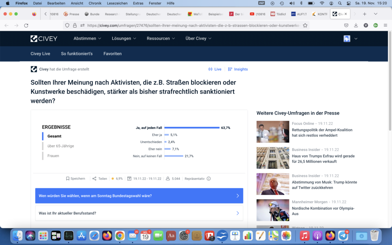
Task: Click the Civey logo in header
Action: pos(44,38)
